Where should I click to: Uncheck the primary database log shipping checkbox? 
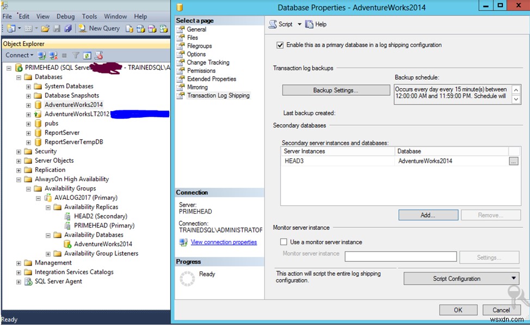pos(279,45)
